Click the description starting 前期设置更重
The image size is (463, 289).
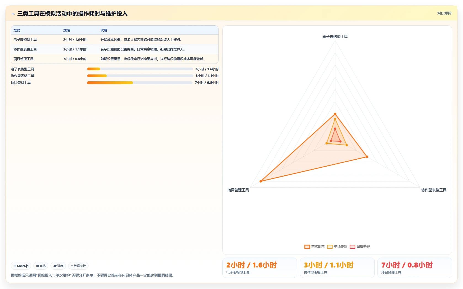[153, 59]
